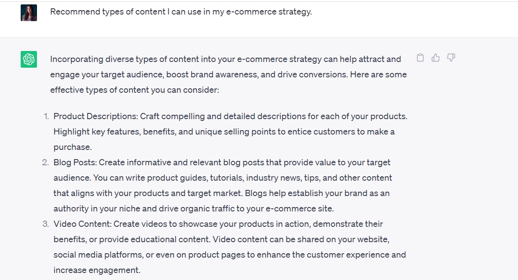Click the user profile avatar
Viewport: 518px width, 280px height.
pyautogui.click(x=29, y=13)
